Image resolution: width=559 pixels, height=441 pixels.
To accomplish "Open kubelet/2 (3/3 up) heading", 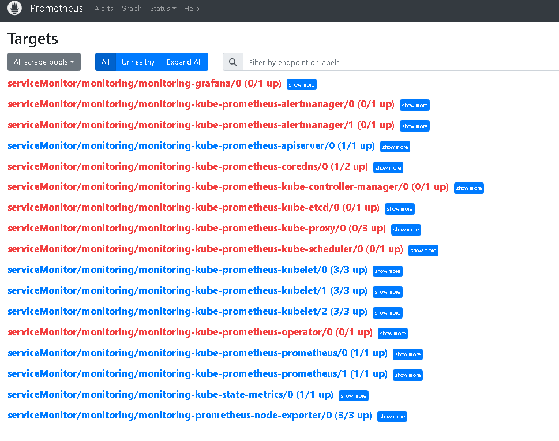I will click(187, 311).
